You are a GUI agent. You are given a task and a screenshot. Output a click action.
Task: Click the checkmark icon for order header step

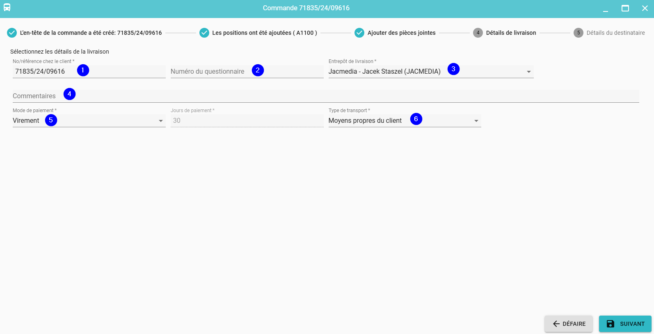[x=12, y=33]
